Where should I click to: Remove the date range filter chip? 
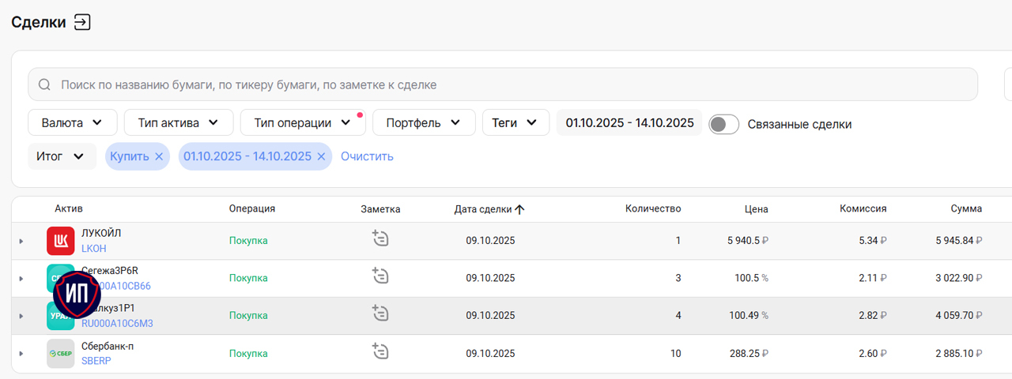tap(321, 156)
